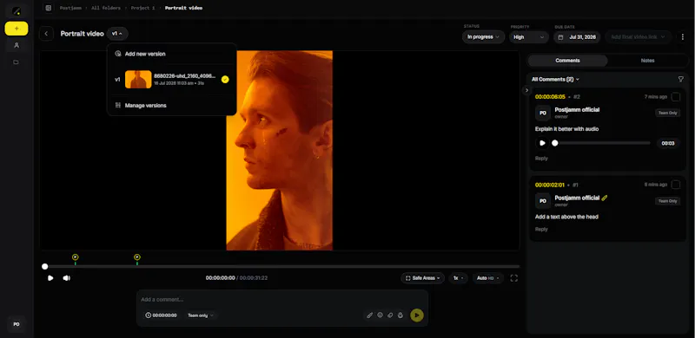
Task: Switch to the Comments tab
Action: (568, 61)
